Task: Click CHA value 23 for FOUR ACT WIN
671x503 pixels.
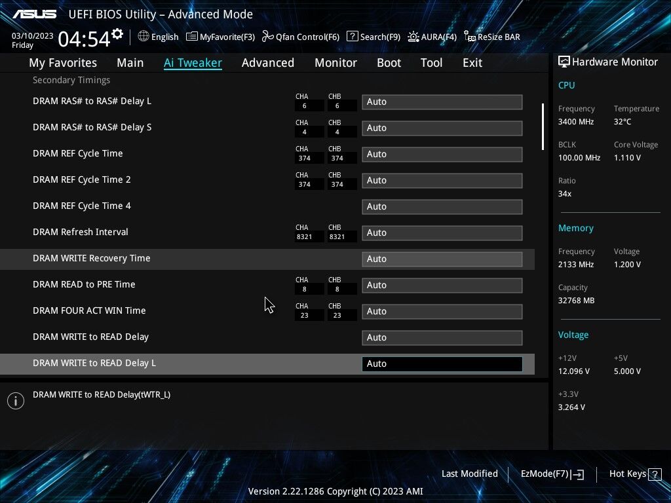Action: click(x=304, y=316)
